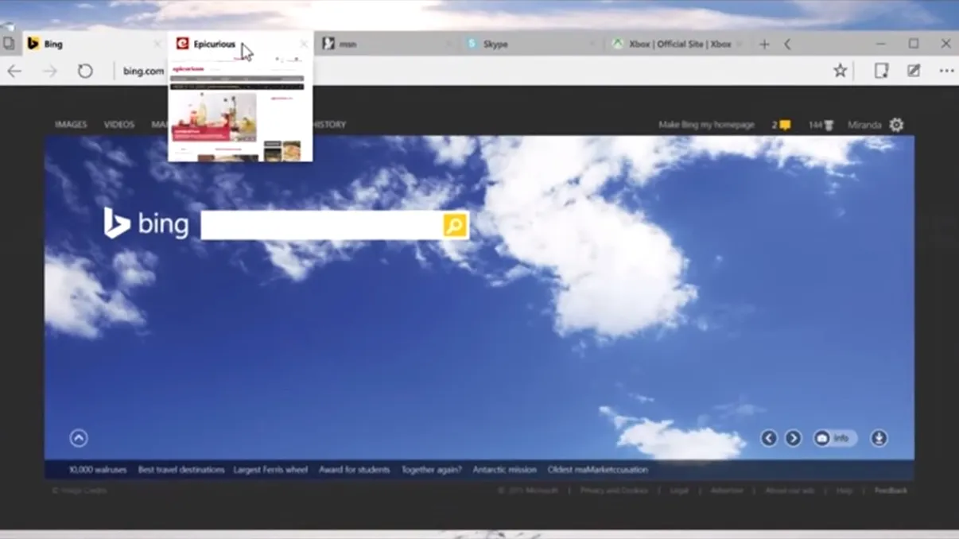Open the More actions ellipsis menu
Viewport: 959px width, 539px height.
[946, 71]
